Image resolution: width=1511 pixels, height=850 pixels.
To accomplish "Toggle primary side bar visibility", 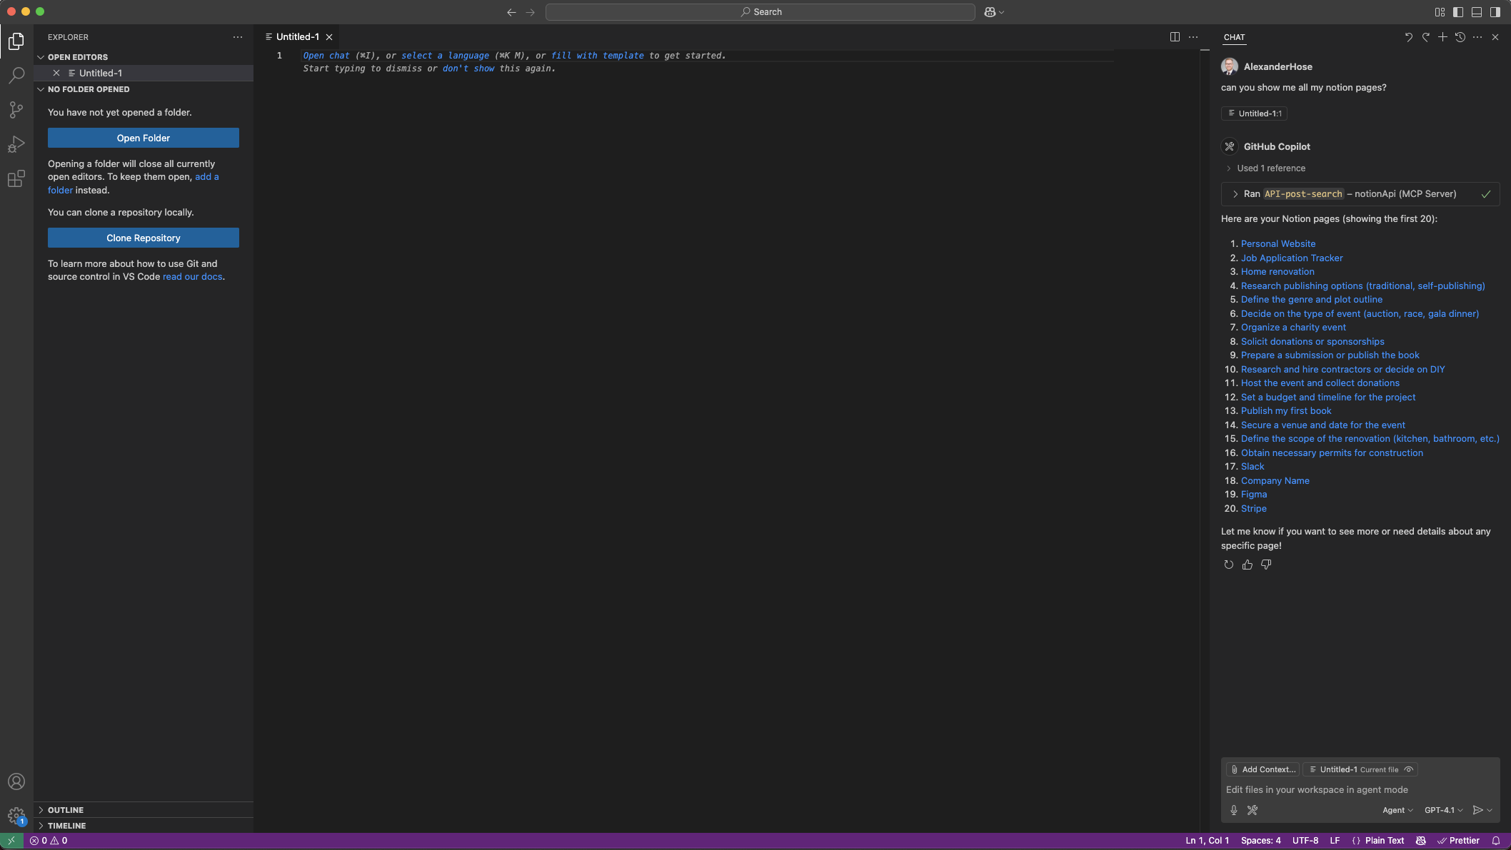I will 1458,12.
